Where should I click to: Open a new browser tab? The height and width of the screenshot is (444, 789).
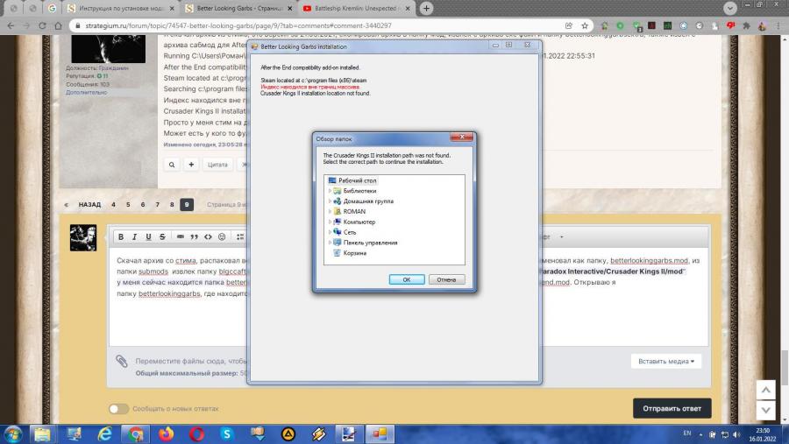pos(426,8)
